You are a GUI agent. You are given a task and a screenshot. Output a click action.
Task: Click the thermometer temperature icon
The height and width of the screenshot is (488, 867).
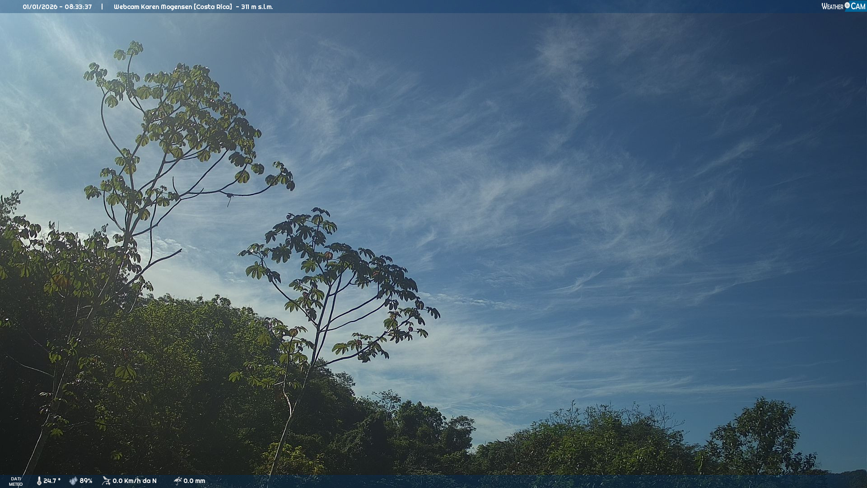39,481
